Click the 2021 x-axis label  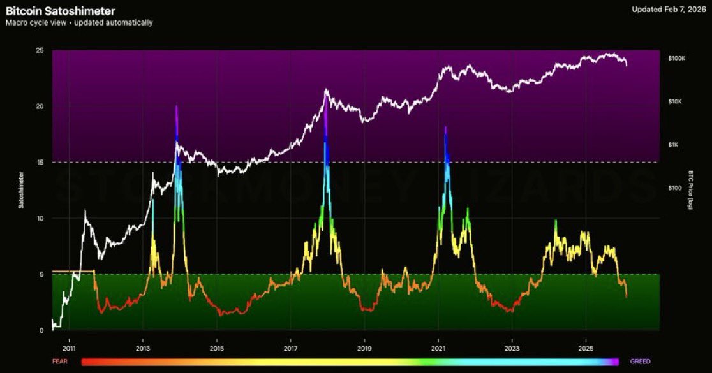(438, 349)
